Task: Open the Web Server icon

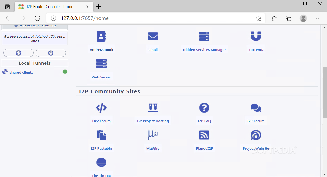Action: (x=101, y=64)
